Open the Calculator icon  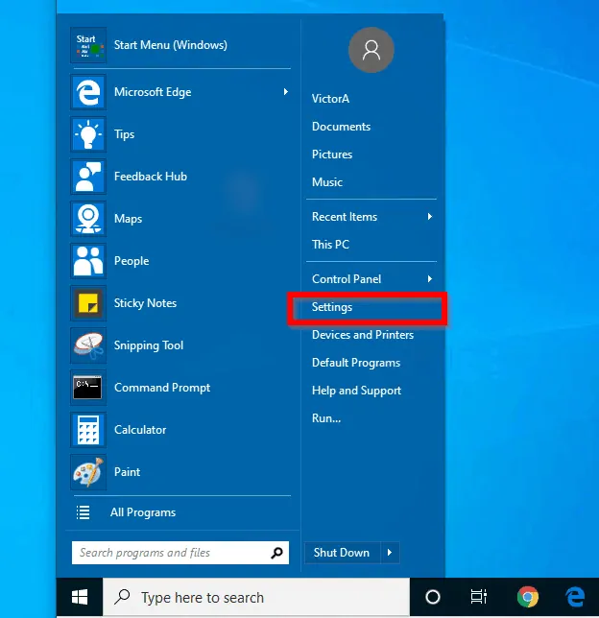pos(88,430)
